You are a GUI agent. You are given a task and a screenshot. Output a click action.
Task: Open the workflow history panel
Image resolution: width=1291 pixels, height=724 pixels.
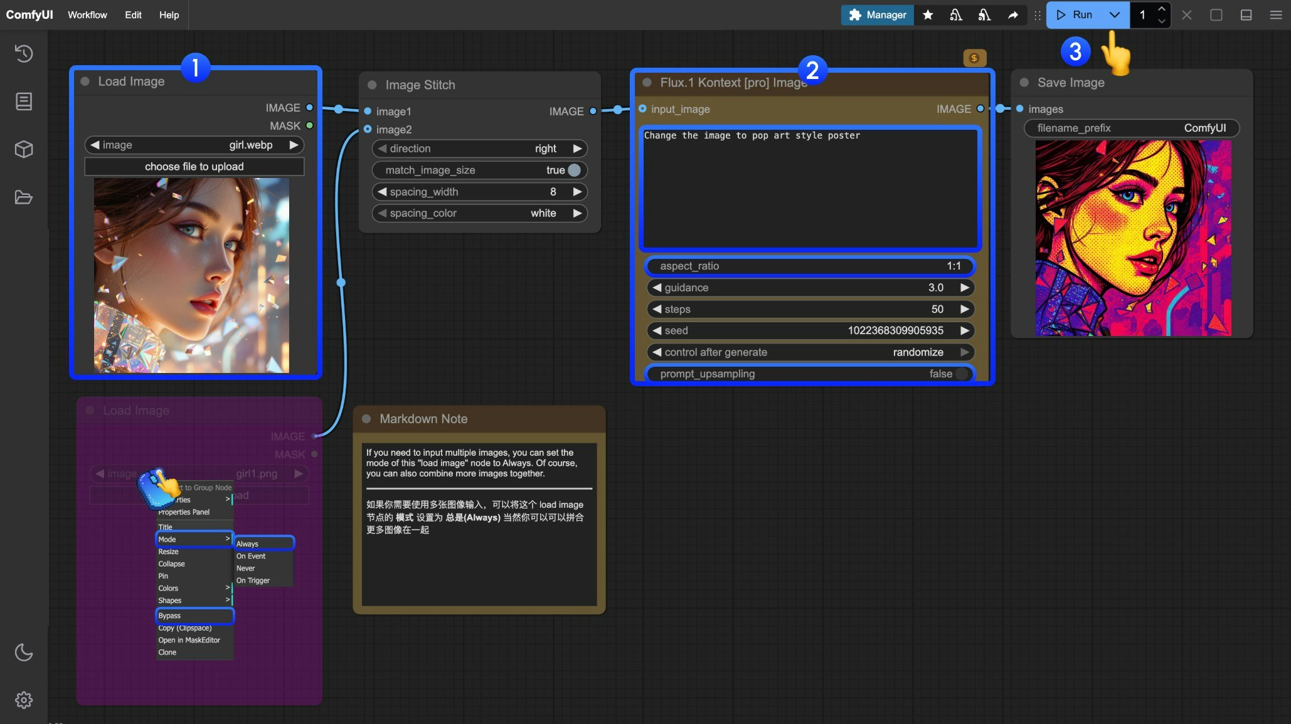23,53
